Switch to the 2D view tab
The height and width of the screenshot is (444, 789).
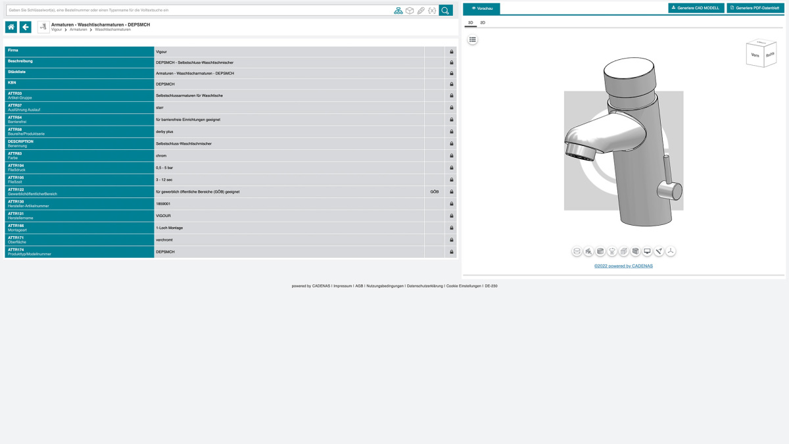click(483, 22)
